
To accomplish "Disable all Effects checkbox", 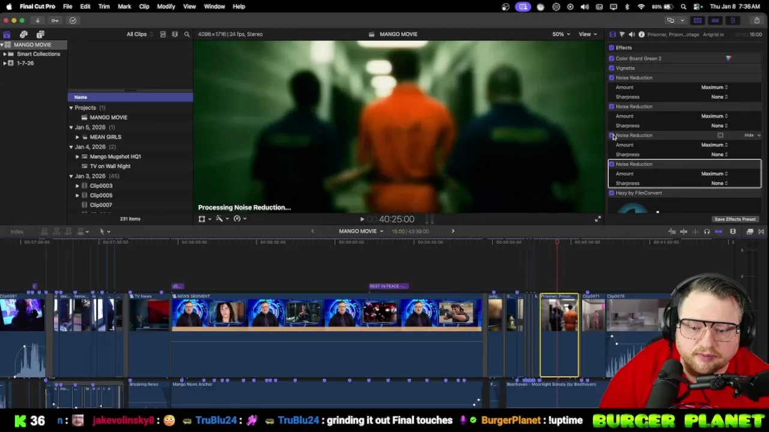I will [x=612, y=47].
